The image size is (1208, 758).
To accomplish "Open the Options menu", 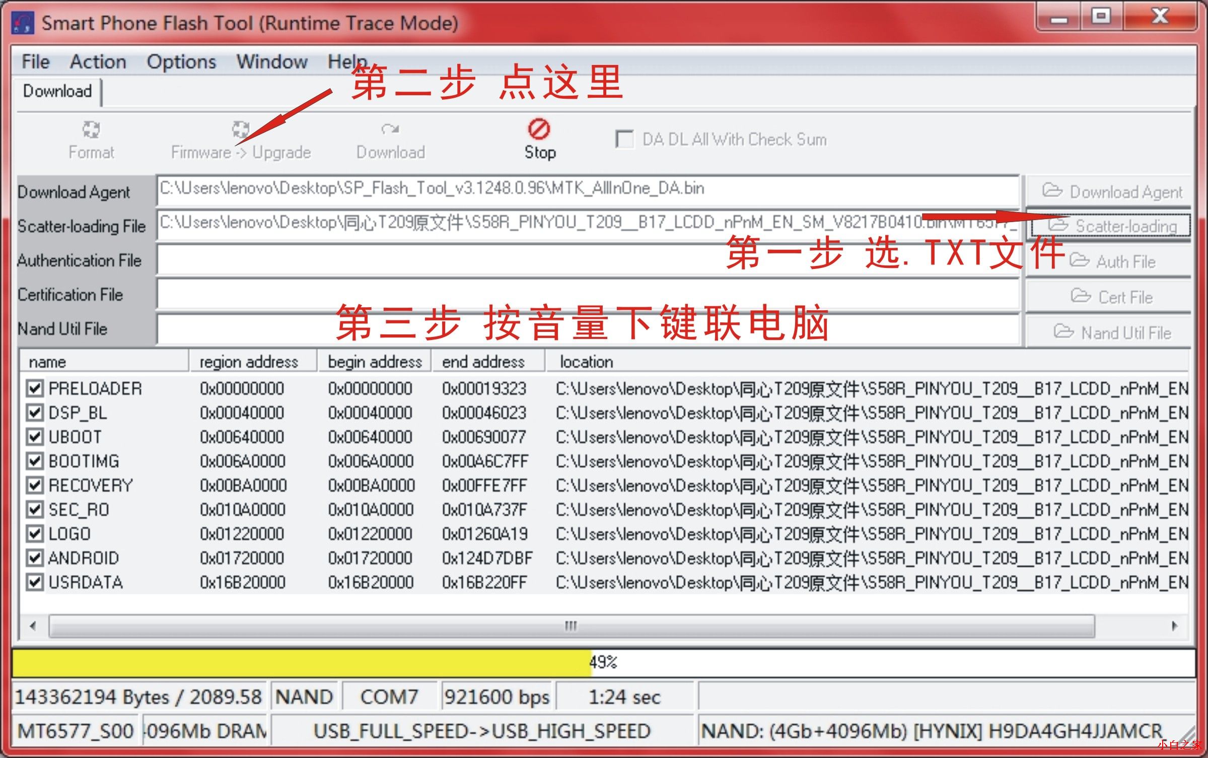I will point(181,61).
